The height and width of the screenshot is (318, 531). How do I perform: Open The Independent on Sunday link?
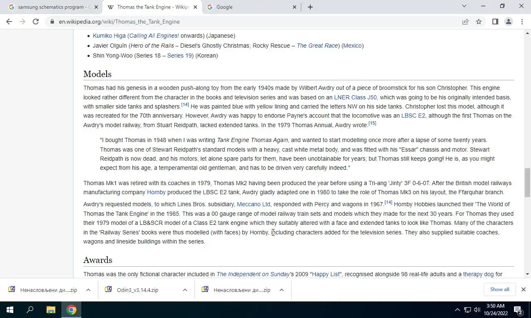coord(253,274)
